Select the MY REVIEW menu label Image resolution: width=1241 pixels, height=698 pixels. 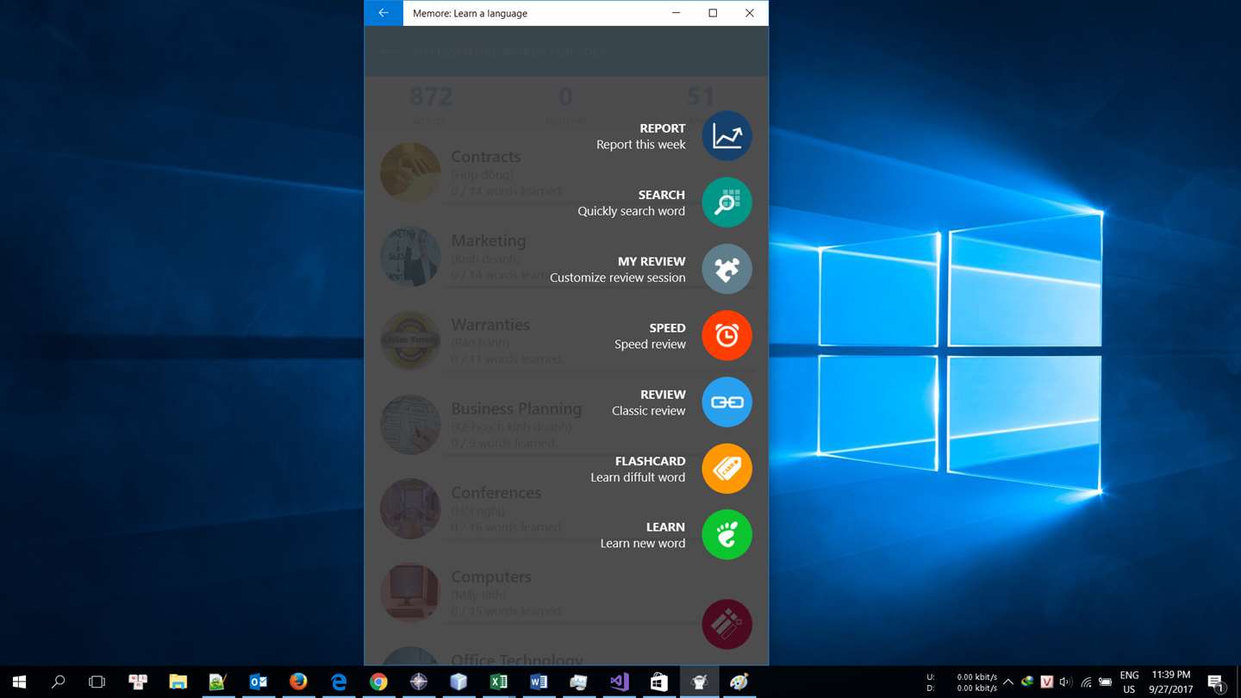pos(652,261)
